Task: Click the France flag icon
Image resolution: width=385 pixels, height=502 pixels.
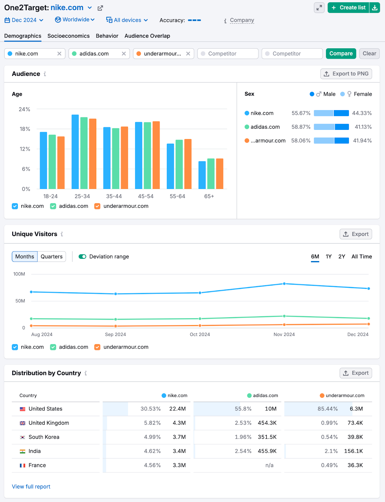Action: (23, 466)
